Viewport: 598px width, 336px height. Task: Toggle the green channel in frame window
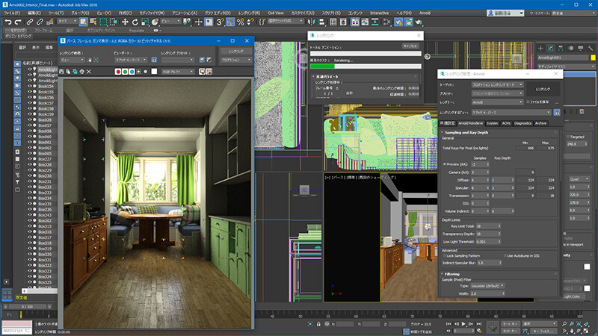click(125, 71)
